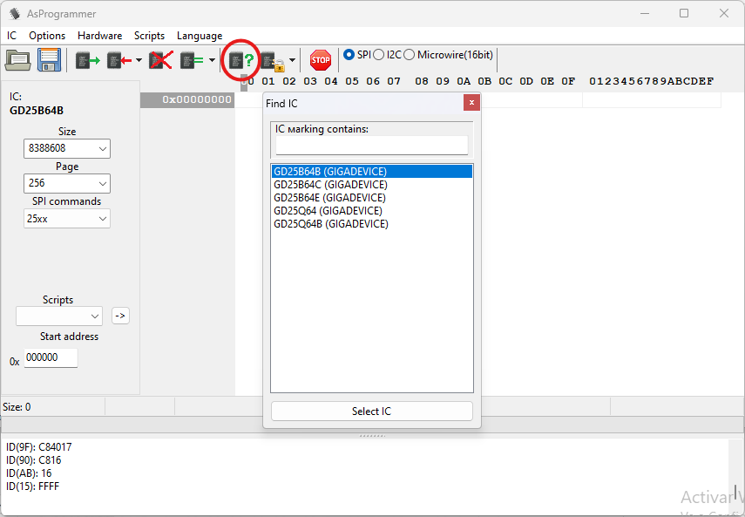Click the red STOP icon
This screenshot has height=517, width=745.
[321, 60]
